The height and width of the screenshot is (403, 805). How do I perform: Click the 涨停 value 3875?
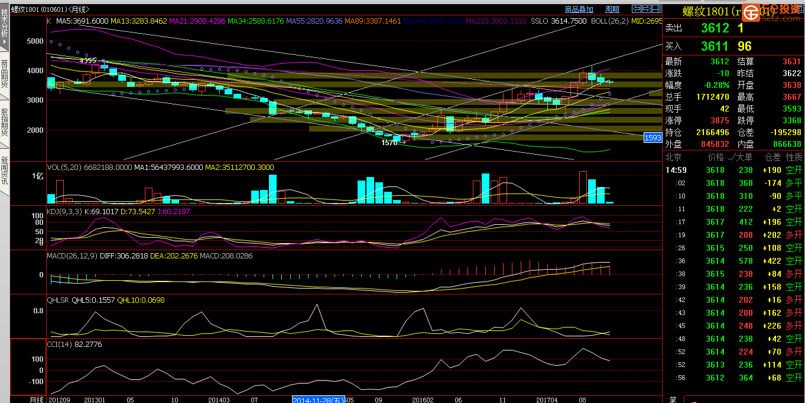720,120
